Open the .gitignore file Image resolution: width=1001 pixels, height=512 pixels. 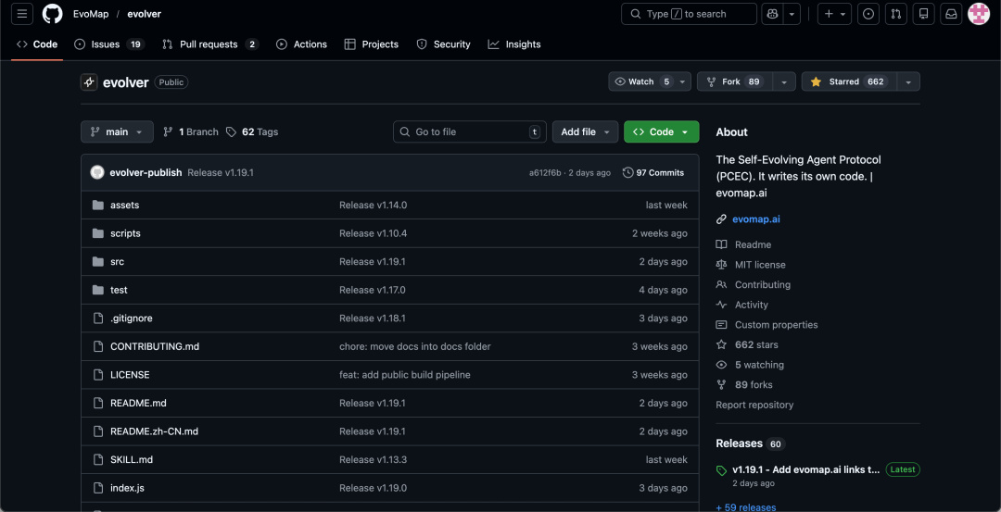132,318
